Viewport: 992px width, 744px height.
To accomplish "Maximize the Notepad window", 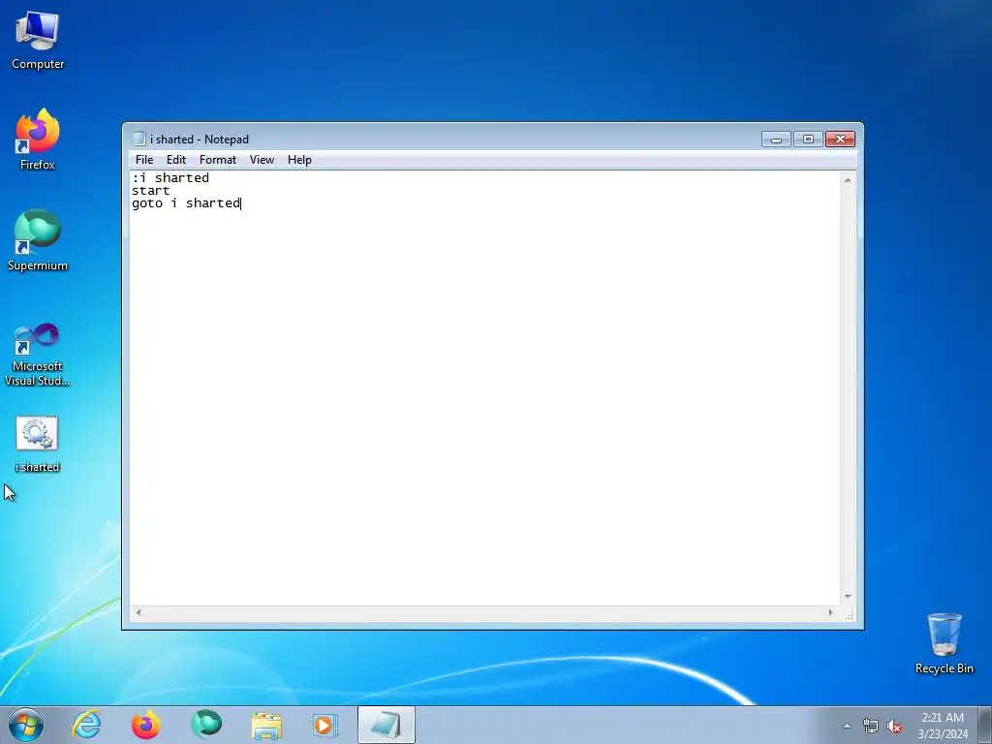I will point(808,139).
